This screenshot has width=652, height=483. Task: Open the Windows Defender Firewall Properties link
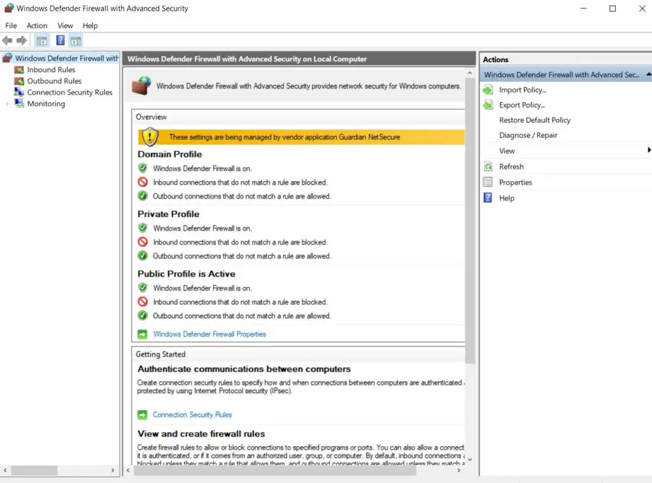[209, 334]
